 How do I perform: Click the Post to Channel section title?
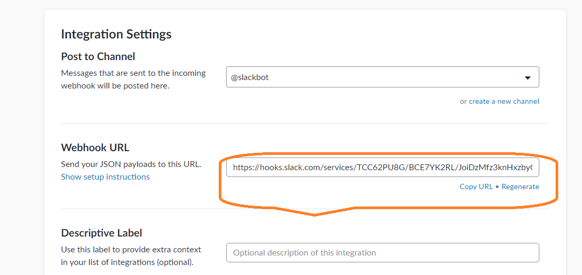tap(98, 56)
